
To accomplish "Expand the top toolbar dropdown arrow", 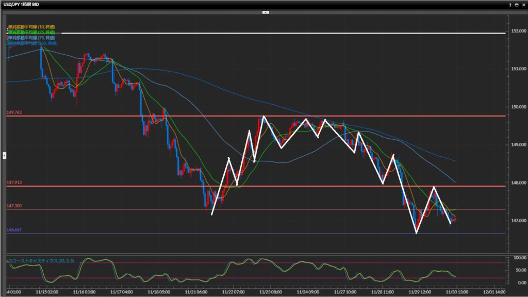I will (x=265, y=11).
